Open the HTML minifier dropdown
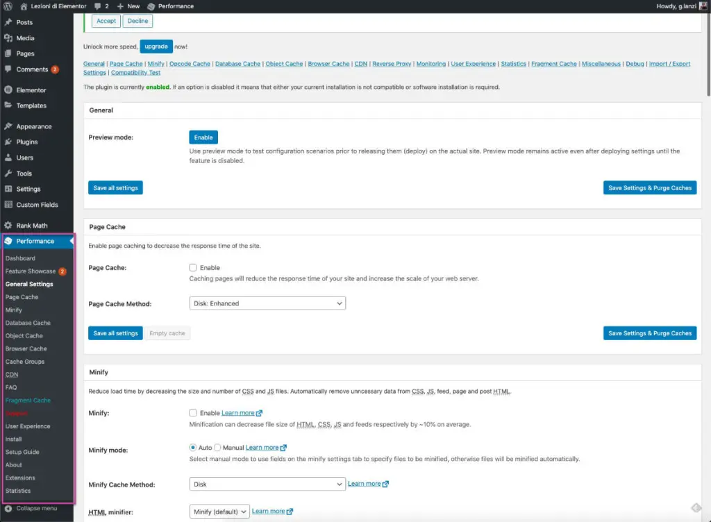This screenshot has height=522, width=711. pyautogui.click(x=219, y=512)
